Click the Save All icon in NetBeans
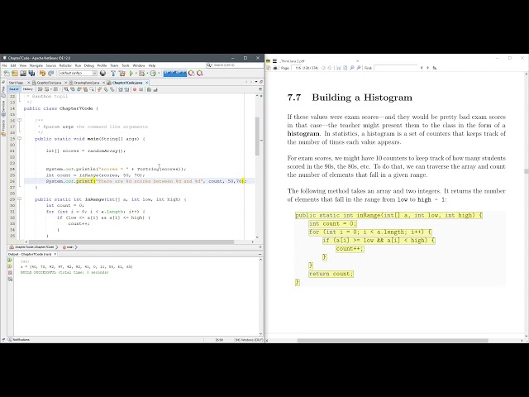This screenshot has width=529, height=397. [x=31, y=74]
